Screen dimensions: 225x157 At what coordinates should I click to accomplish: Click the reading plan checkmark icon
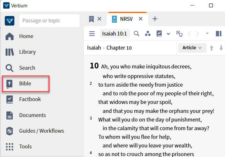pyautogui.click(x=159, y=34)
